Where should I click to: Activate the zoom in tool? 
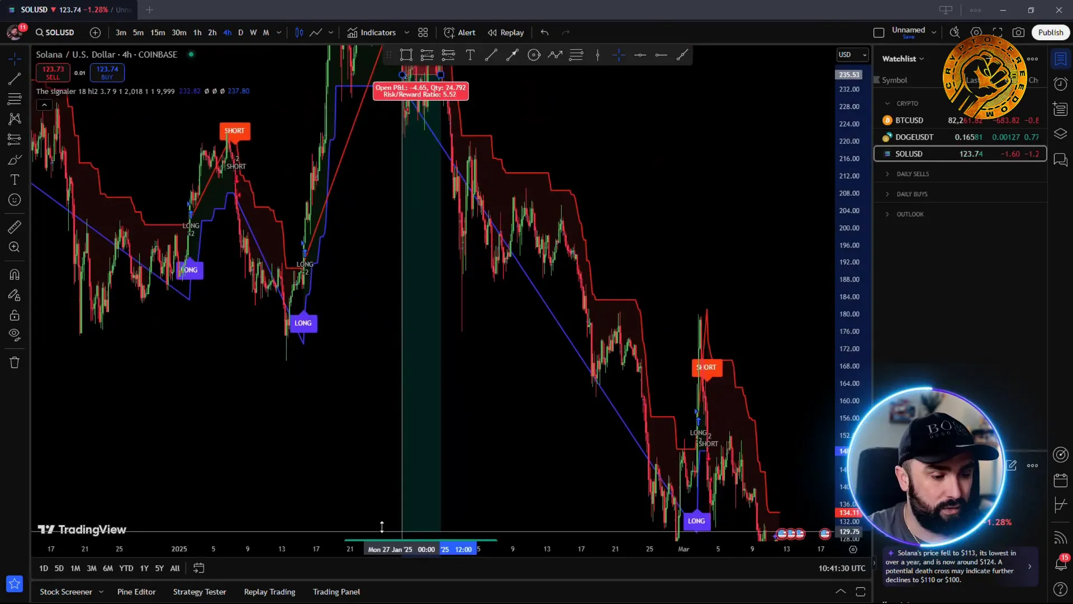(15, 247)
